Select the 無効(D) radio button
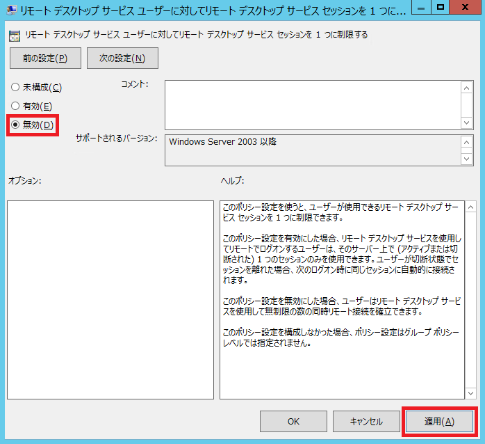 click(33, 125)
